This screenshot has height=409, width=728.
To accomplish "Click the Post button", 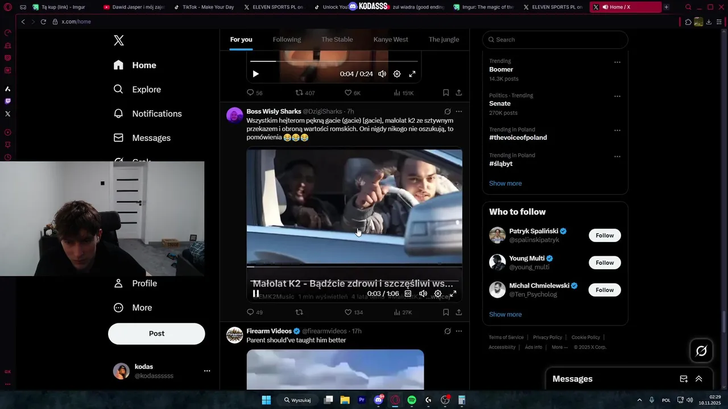I will coord(156,333).
